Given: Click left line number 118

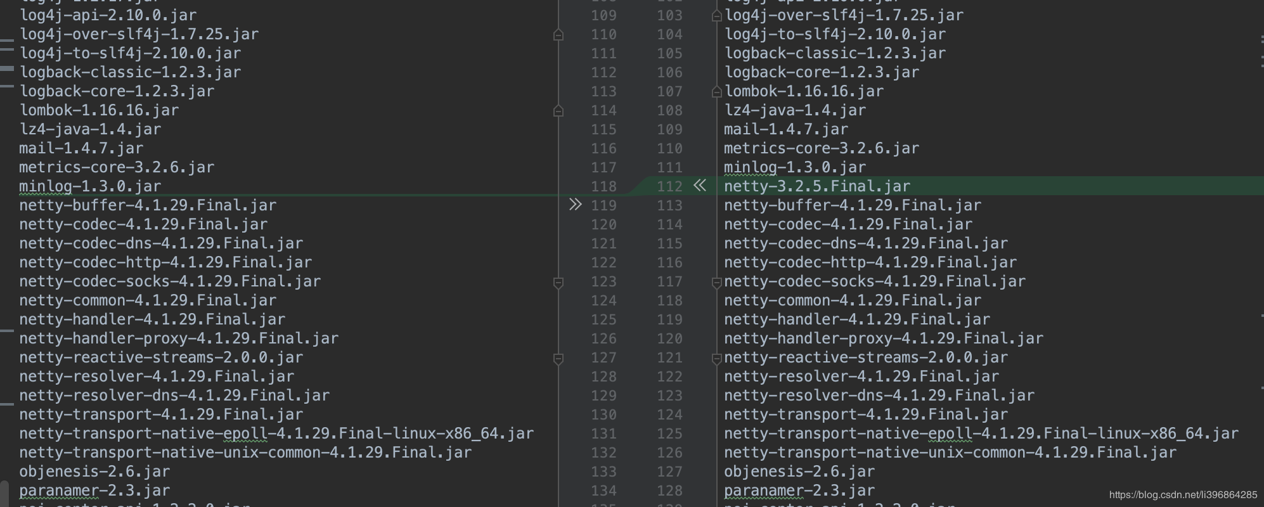Looking at the screenshot, I should pos(603,186).
